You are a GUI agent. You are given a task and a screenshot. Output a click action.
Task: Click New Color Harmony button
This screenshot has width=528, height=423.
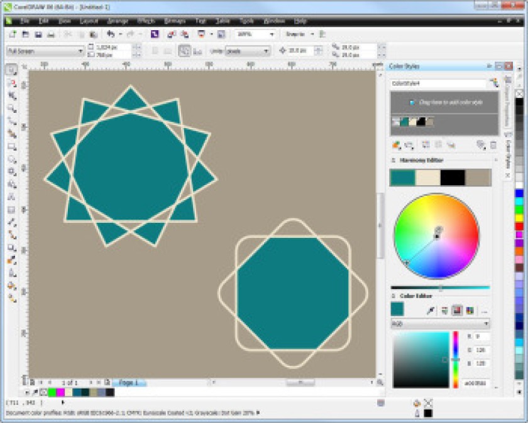pos(409,145)
